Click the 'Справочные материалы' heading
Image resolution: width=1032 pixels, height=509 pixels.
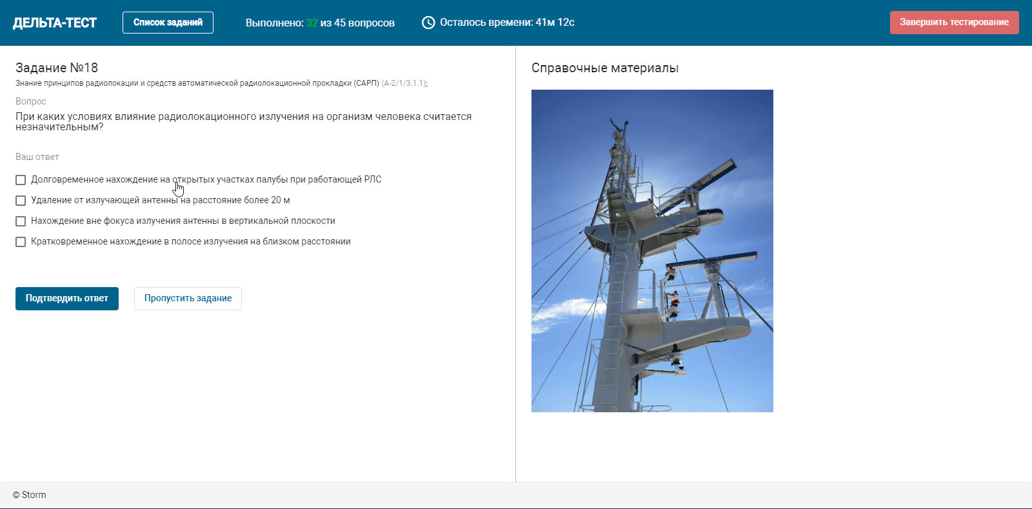pos(605,68)
